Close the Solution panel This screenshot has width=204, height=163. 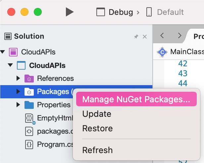click(x=145, y=37)
